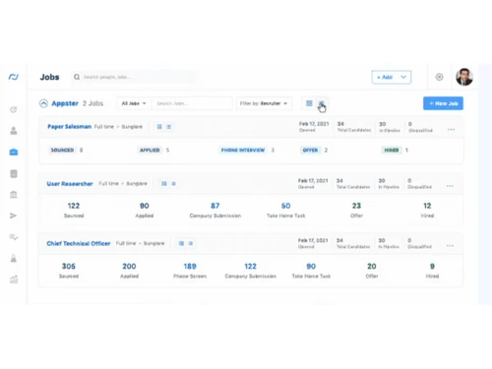The width and height of the screenshot is (492, 369).
Task: Open the user profile avatar
Action: coord(464,77)
